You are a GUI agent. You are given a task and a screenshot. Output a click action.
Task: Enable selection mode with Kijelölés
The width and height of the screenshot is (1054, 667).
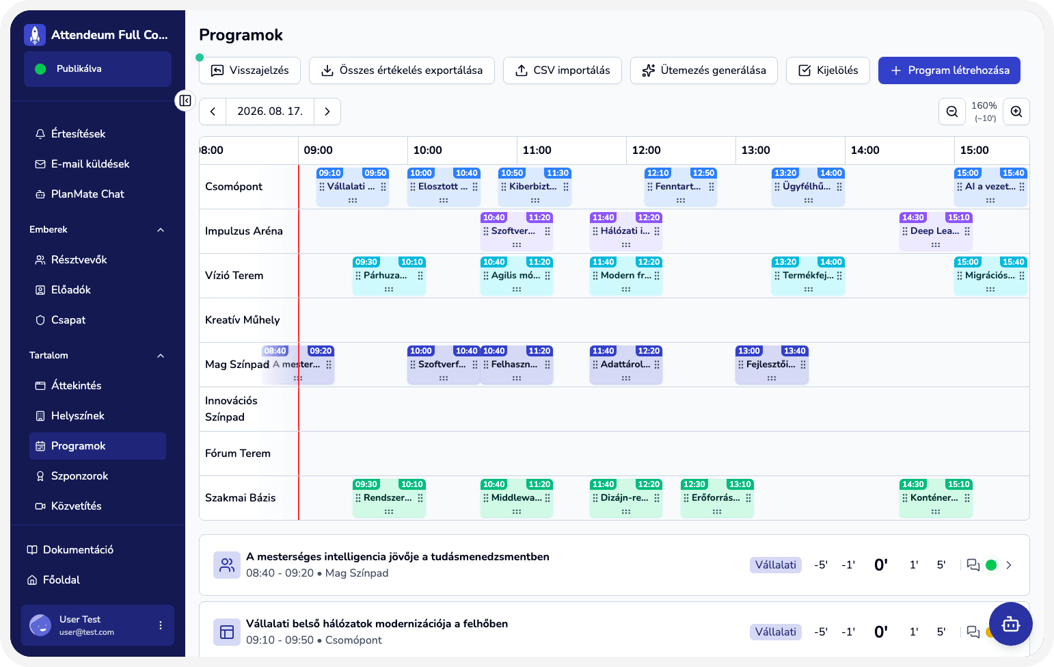828,70
